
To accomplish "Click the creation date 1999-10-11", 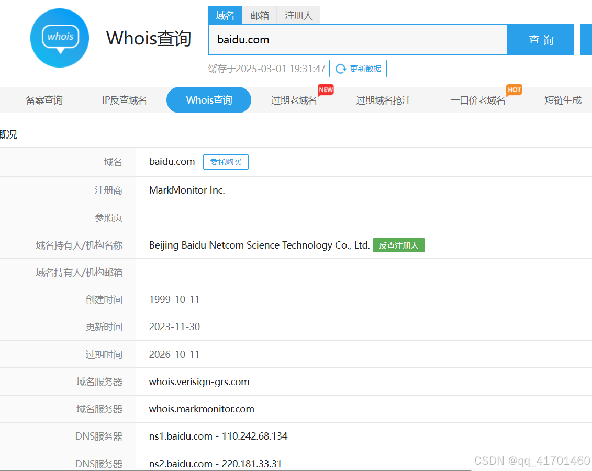I will 174,300.
